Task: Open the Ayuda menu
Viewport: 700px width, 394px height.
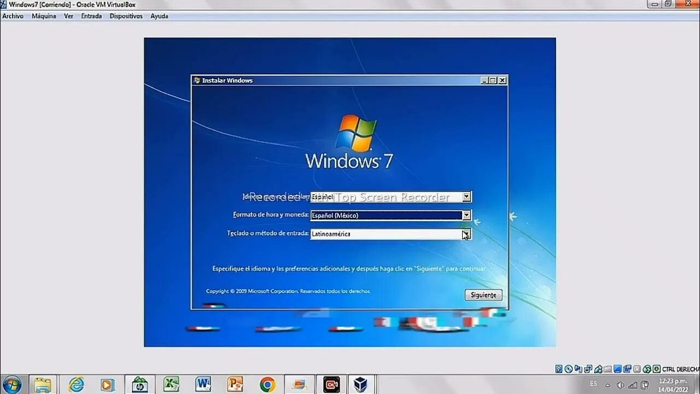Action: point(159,16)
